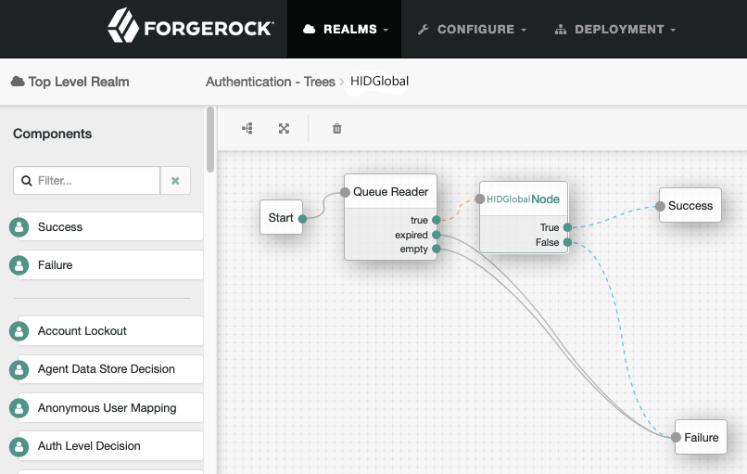
Task: Click Queue Reader input connector
Action: [345, 192]
